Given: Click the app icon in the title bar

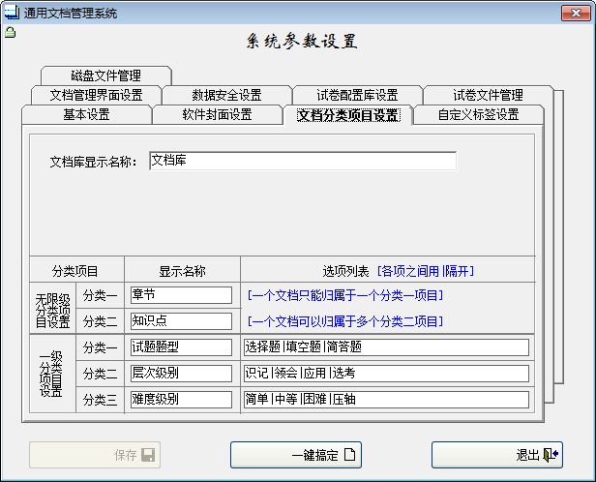Looking at the screenshot, I should [11, 13].
